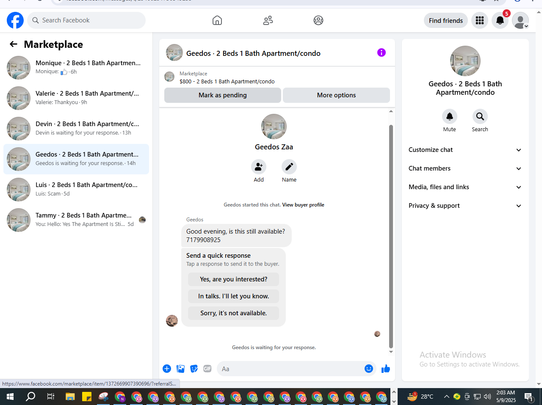Open Luis conversation in list
Screen dimensions: 542x405
(76, 190)
